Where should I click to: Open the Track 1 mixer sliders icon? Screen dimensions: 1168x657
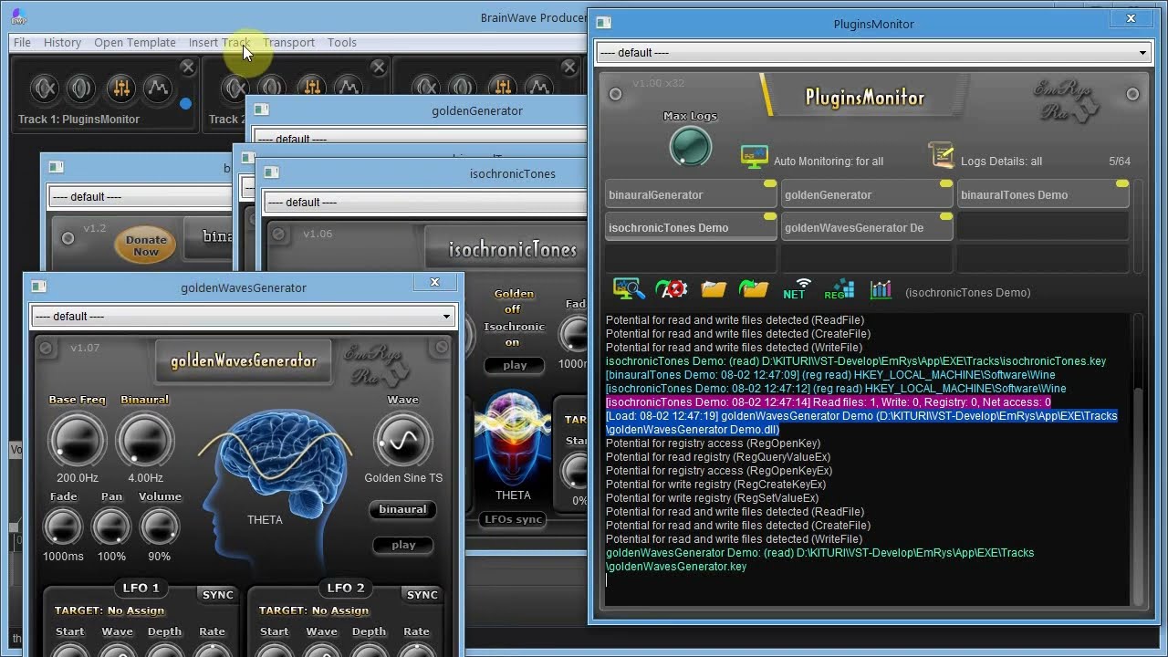click(120, 88)
